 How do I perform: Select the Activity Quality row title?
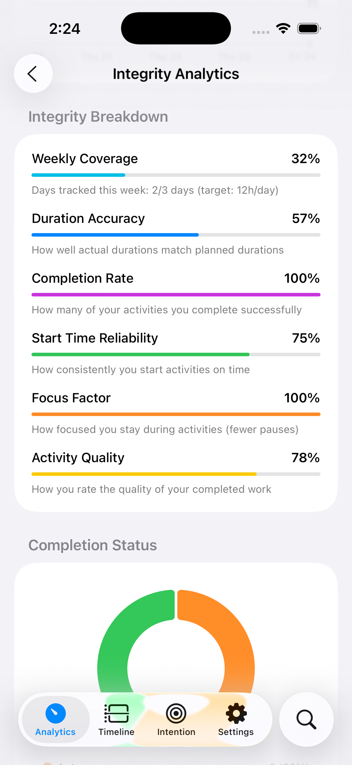(78, 458)
